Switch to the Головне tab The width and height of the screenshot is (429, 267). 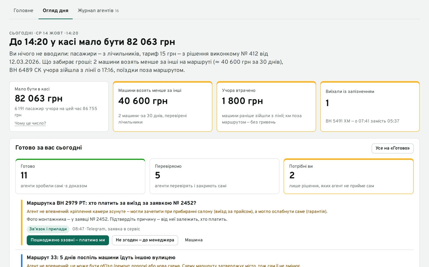23,10
